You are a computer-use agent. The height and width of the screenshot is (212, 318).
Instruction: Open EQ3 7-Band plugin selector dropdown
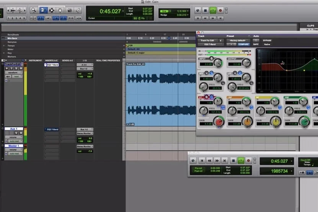pyautogui.click(x=211, y=44)
